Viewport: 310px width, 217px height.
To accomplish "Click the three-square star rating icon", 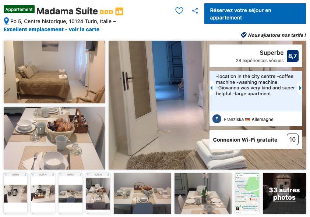I will coord(106,12).
